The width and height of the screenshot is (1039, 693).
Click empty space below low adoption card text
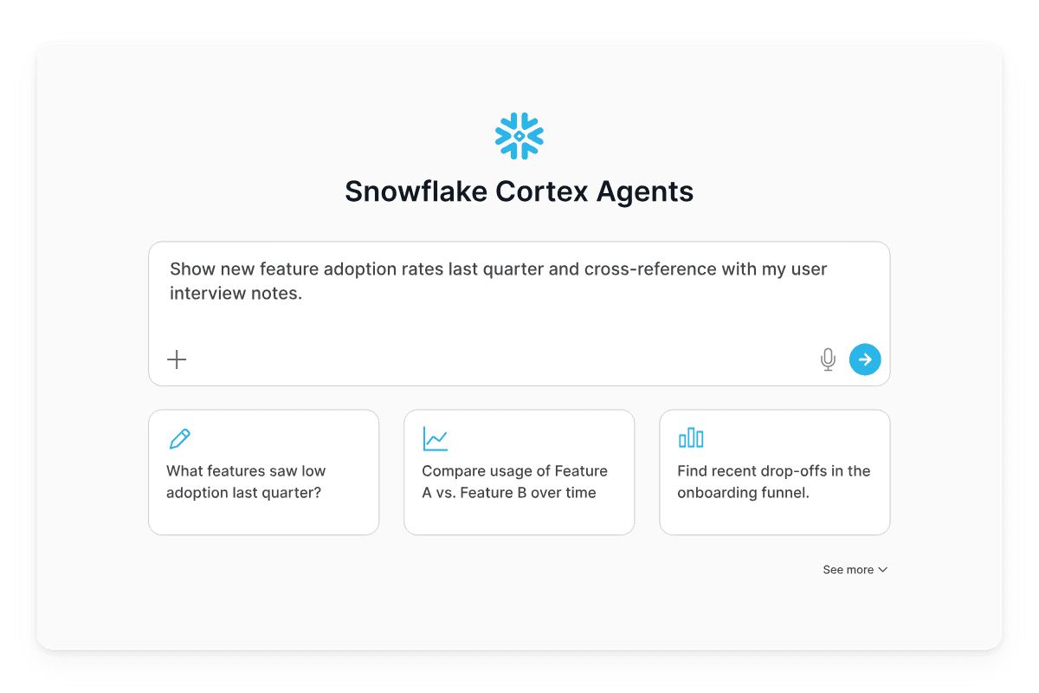(263, 518)
